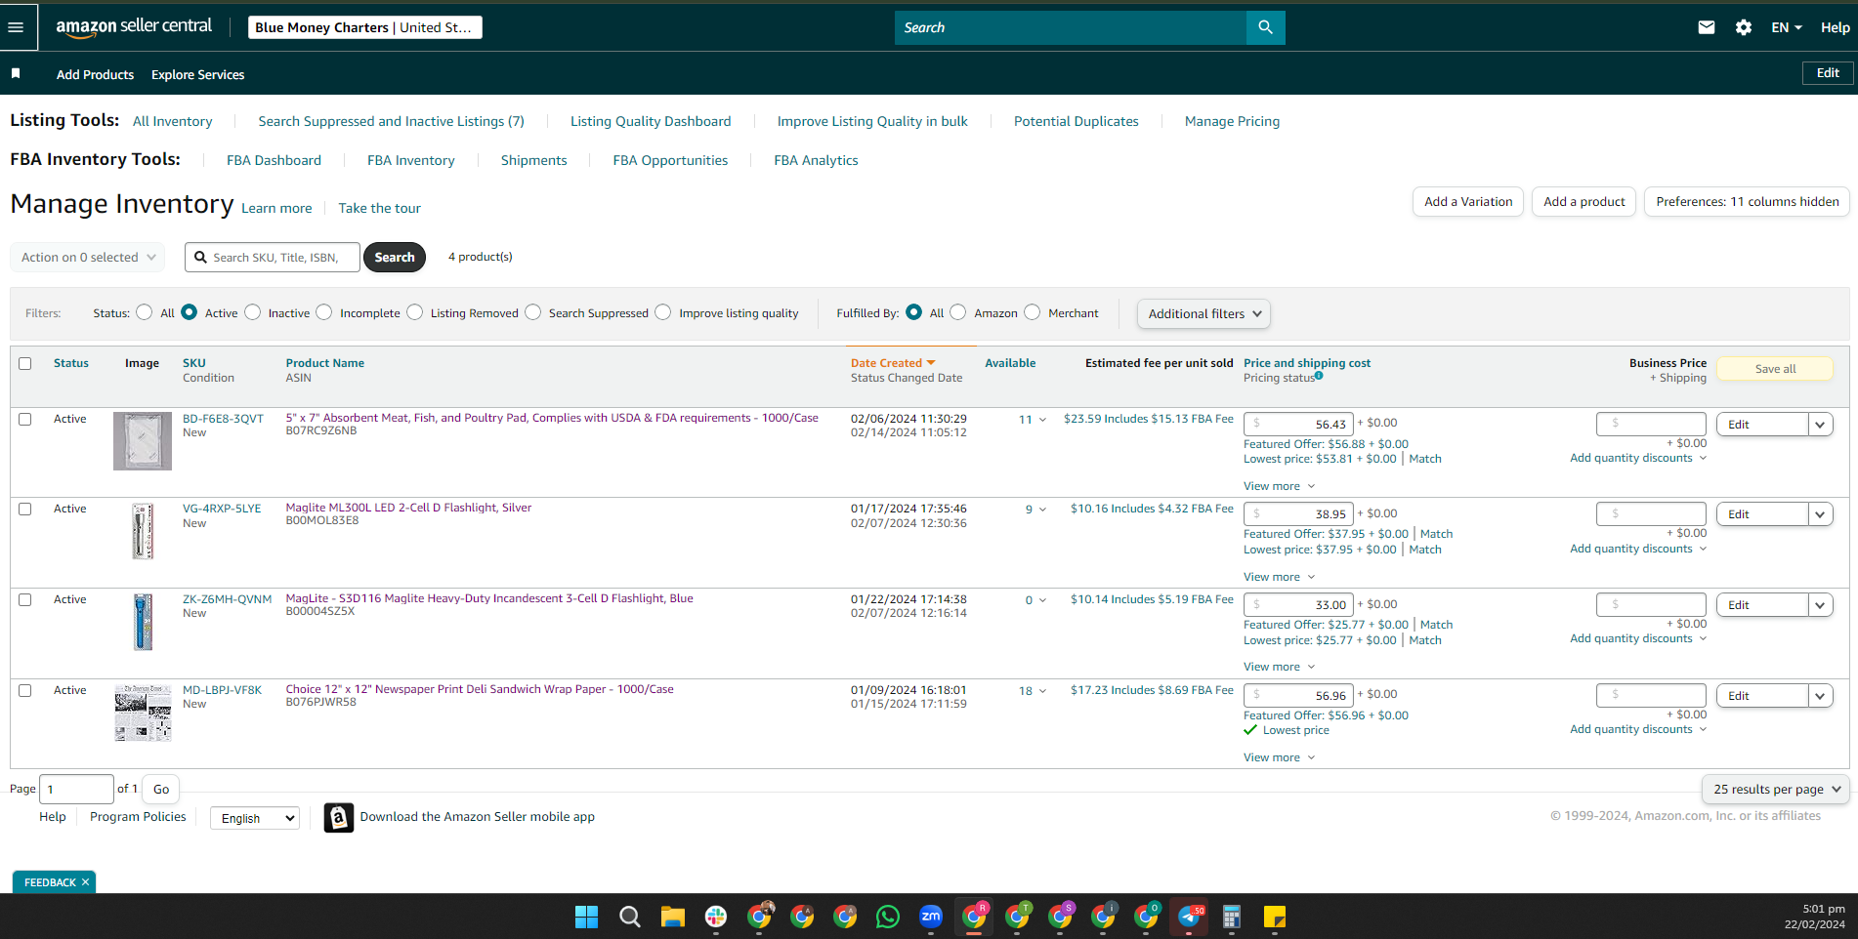1858x939 pixels.
Task: Open the blue Maglite flashlight thumbnail
Action: pos(143,622)
